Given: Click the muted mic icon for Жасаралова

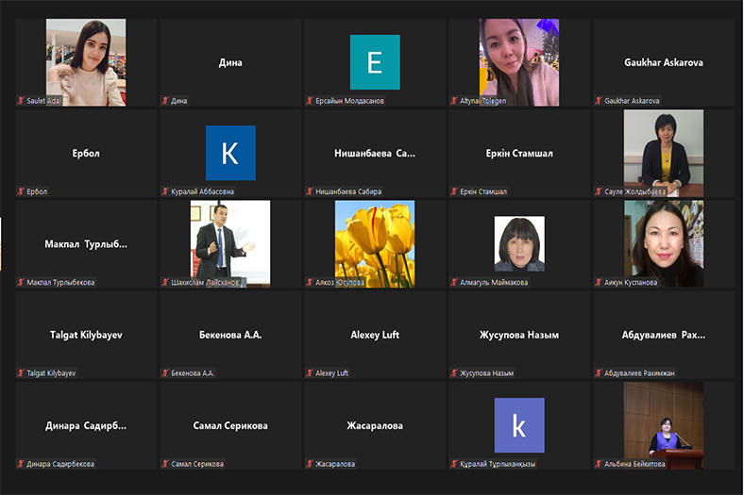Looking at the screenshot, I should pos(310,464).
